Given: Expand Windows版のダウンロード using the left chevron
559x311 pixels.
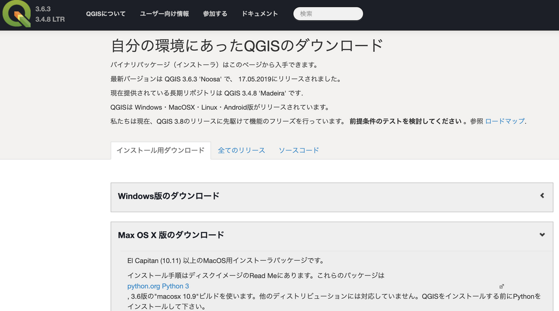Looking at the screenshot, I should [542, 196].
